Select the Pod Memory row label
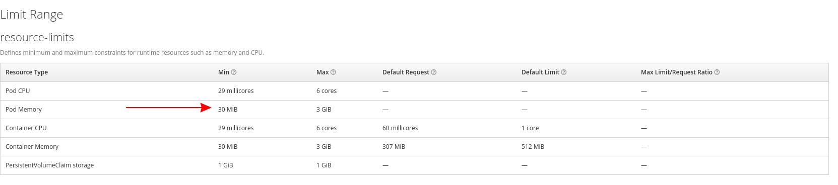Screen dimensions: 838x185 [x=24, y=110]
